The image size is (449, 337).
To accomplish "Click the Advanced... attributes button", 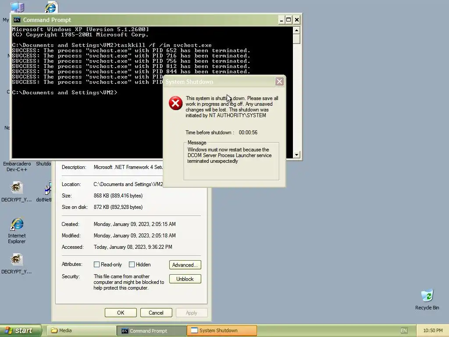I will (x=185, y=265).
